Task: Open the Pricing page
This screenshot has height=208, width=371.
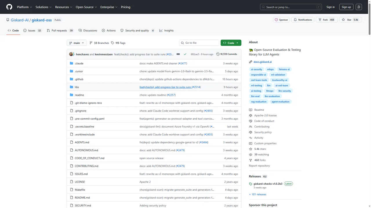Action: [126, 7]
